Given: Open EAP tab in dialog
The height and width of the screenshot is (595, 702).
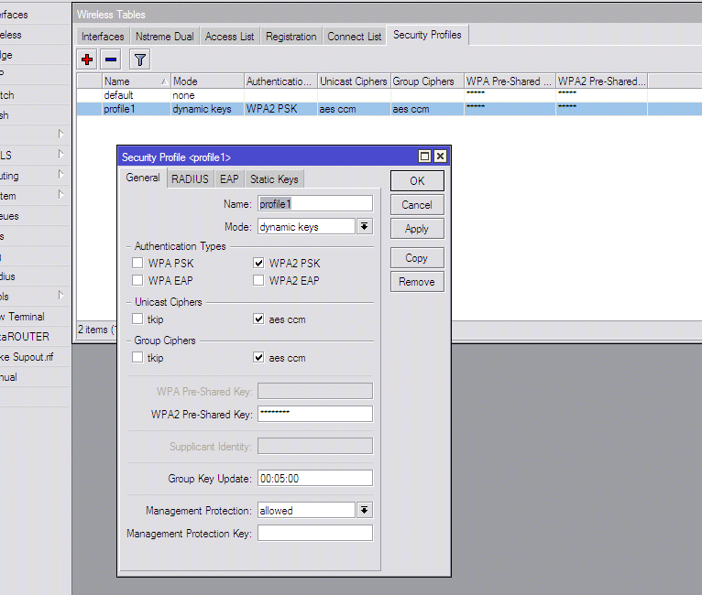Looking at the screenshot, I should [229, 179].
